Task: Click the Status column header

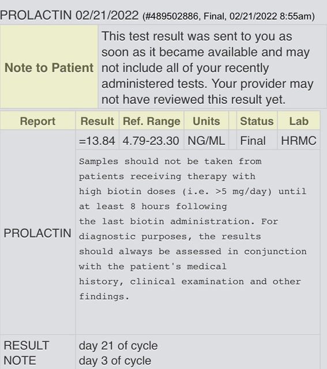Action: (257, 121)
